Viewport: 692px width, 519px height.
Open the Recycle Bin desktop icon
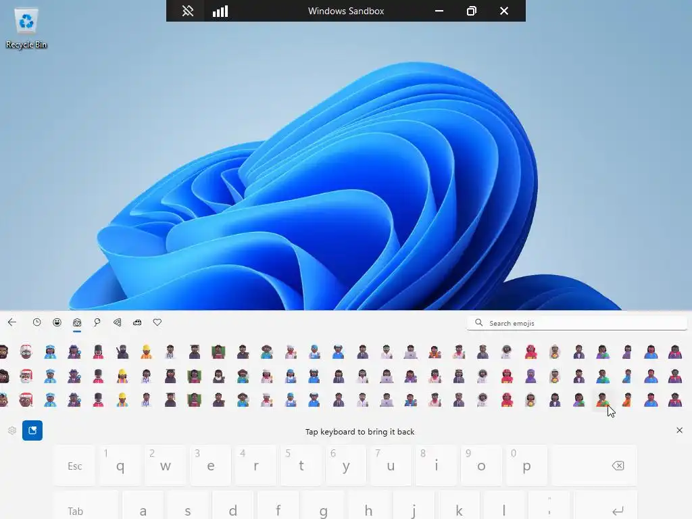click(x=26, y=28)
